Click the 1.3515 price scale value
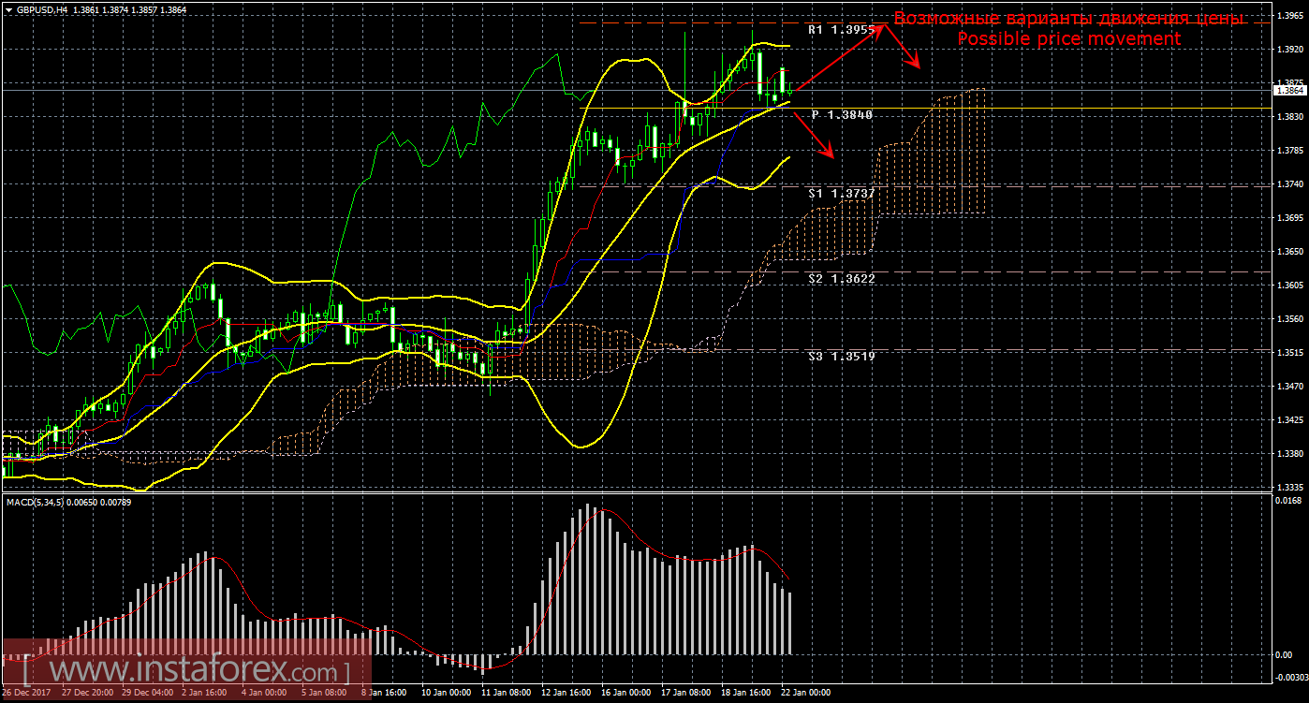 point(1289,353)
